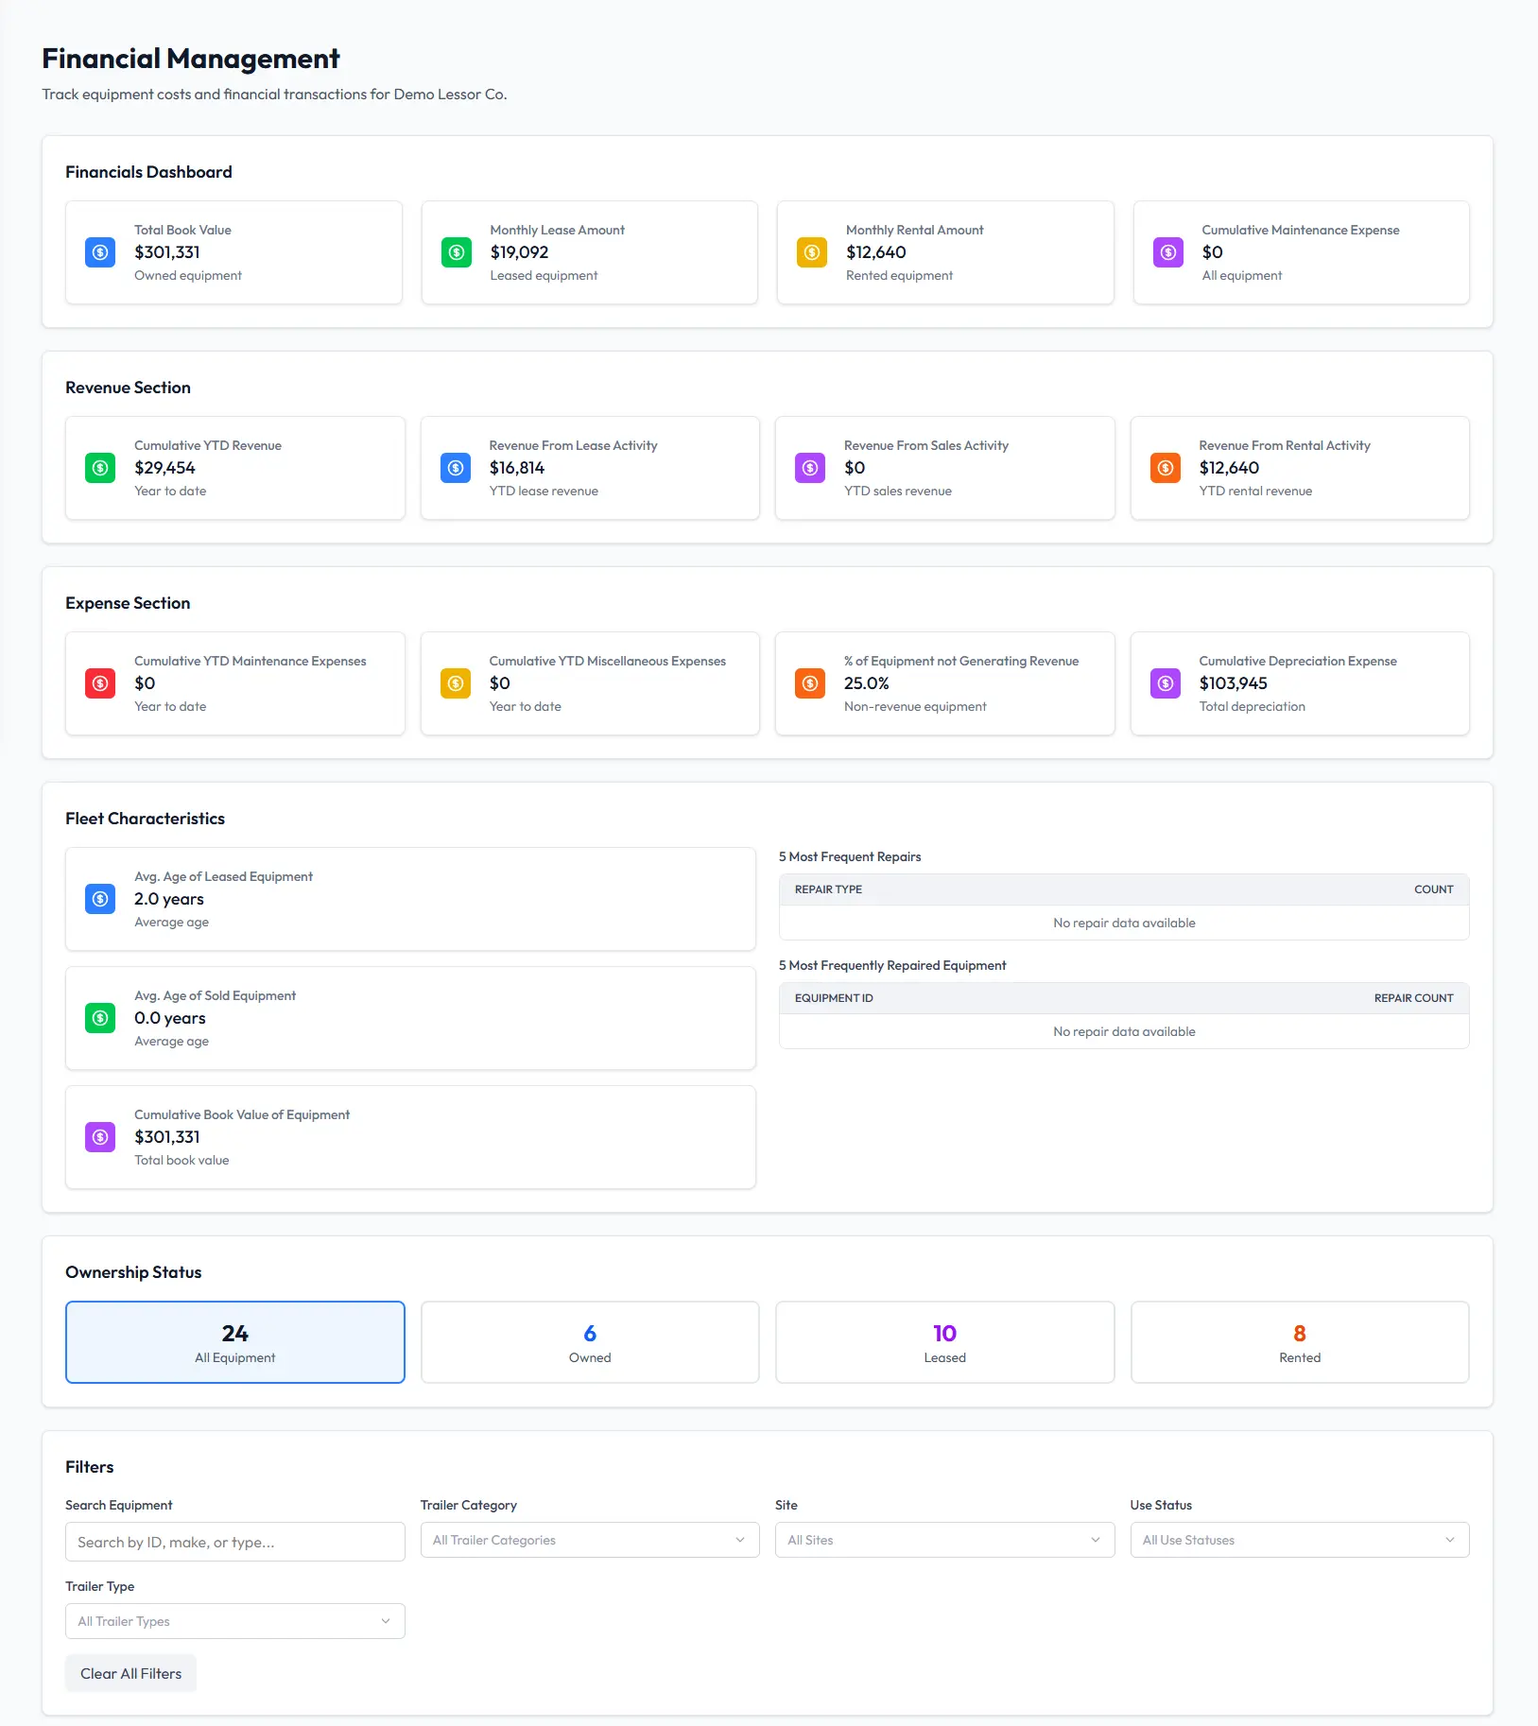Click the purple Cumulative Depreciation Expense icon
Viewport: 1538px width, 1726px height.
(x=1165, y=683)
